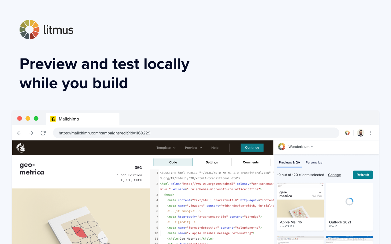391x244 pixels.
Task: Reload the page with the refresh icon
Action: pos(43,133)
